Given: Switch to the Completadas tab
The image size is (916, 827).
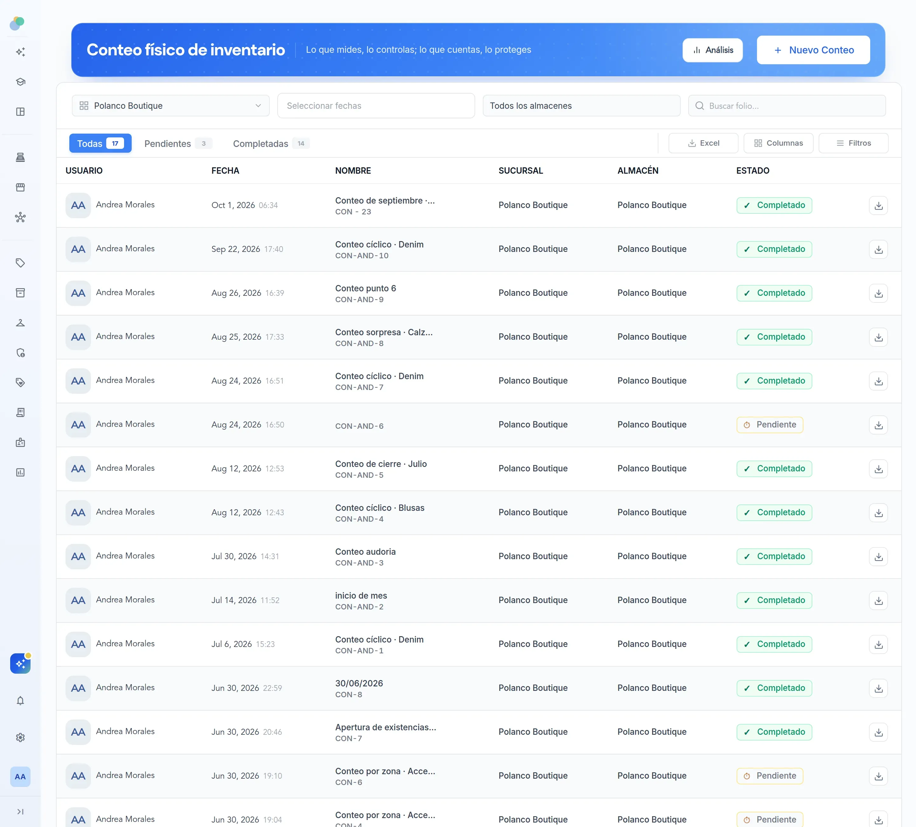Looking at the screenshot, I should coord(271,143).
